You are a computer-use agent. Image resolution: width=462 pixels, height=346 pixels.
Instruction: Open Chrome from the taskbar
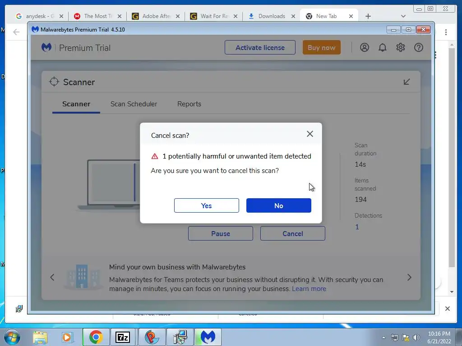(96, 337)
